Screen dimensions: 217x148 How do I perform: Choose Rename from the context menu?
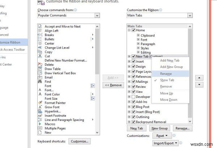(x=166, y=73)
